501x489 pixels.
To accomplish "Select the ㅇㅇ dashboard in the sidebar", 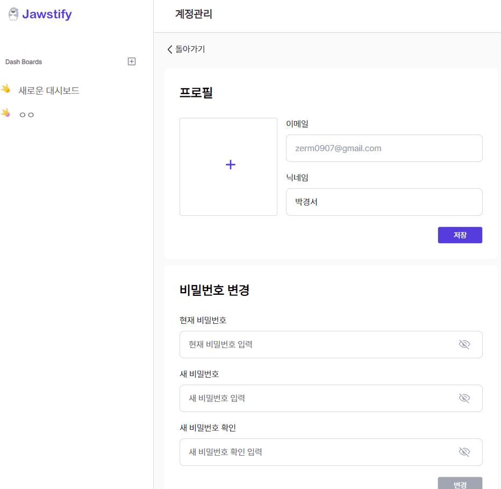I will tap(26, 114).
